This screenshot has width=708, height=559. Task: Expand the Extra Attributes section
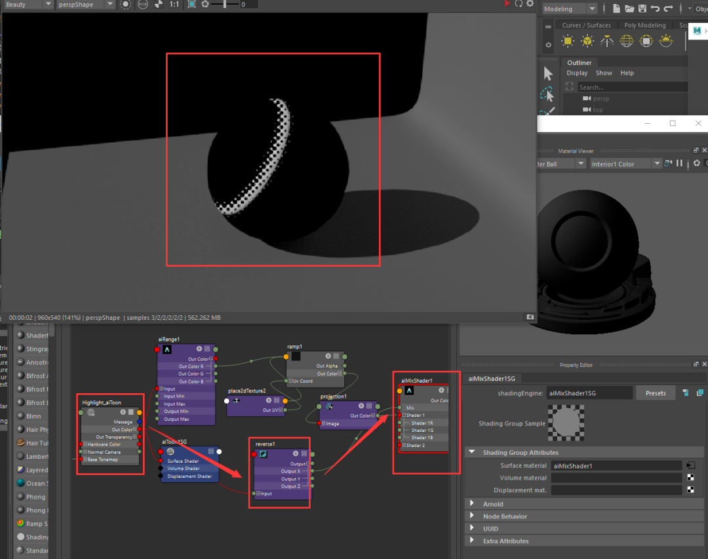(x=472, y=540)
